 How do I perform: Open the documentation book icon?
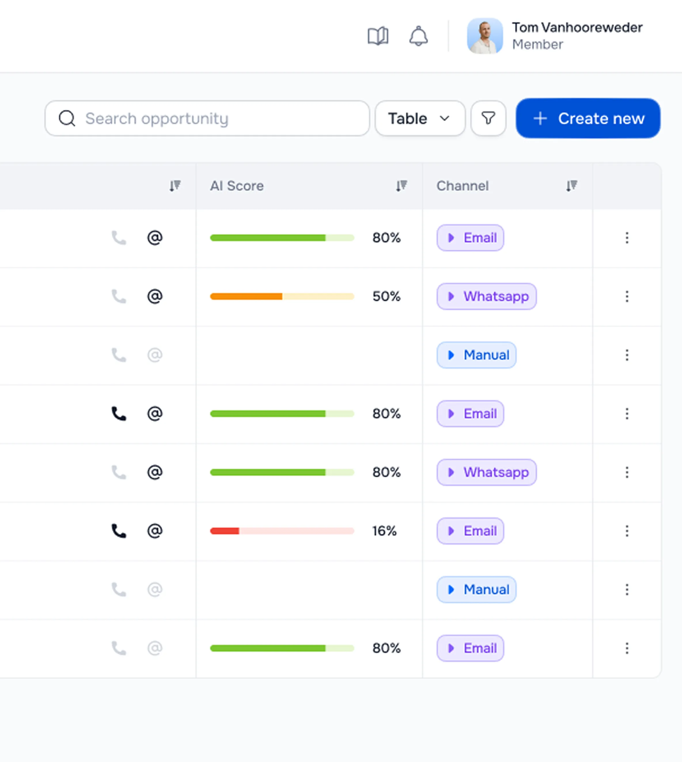pyautogui.click(x=378, y=36)
